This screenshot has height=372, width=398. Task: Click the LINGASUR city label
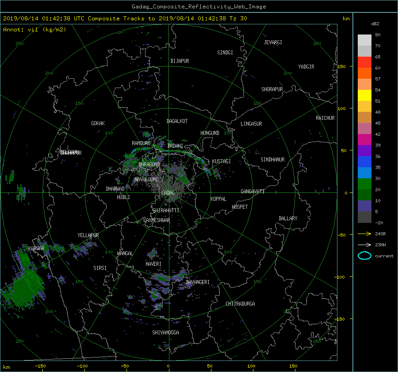tap(251, 124)
